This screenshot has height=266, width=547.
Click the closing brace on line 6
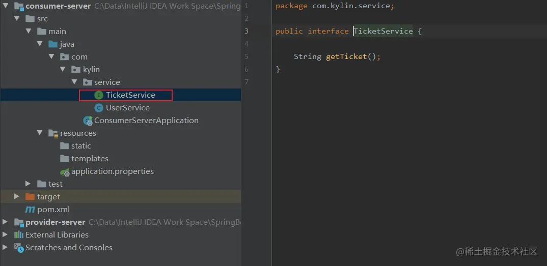tap(278, 70)
